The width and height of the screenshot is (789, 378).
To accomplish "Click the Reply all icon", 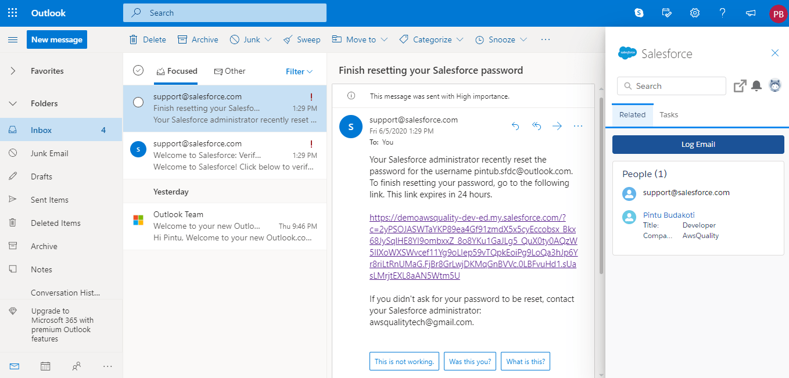I will point(536,125).
